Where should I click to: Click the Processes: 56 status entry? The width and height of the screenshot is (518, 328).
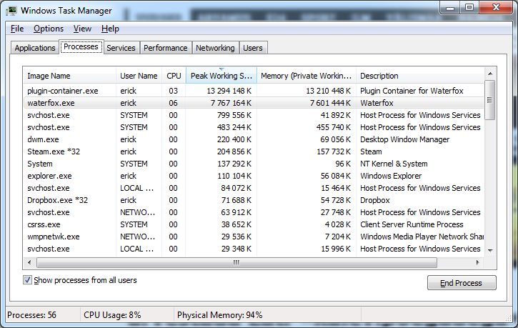click(x=31, y=315)
